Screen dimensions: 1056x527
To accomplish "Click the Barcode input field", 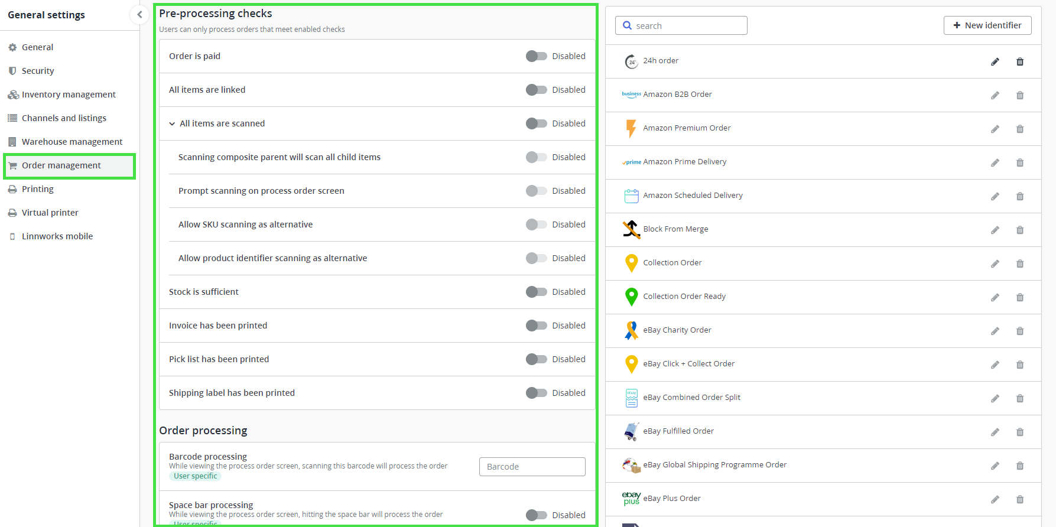I will tap(532, 467).
